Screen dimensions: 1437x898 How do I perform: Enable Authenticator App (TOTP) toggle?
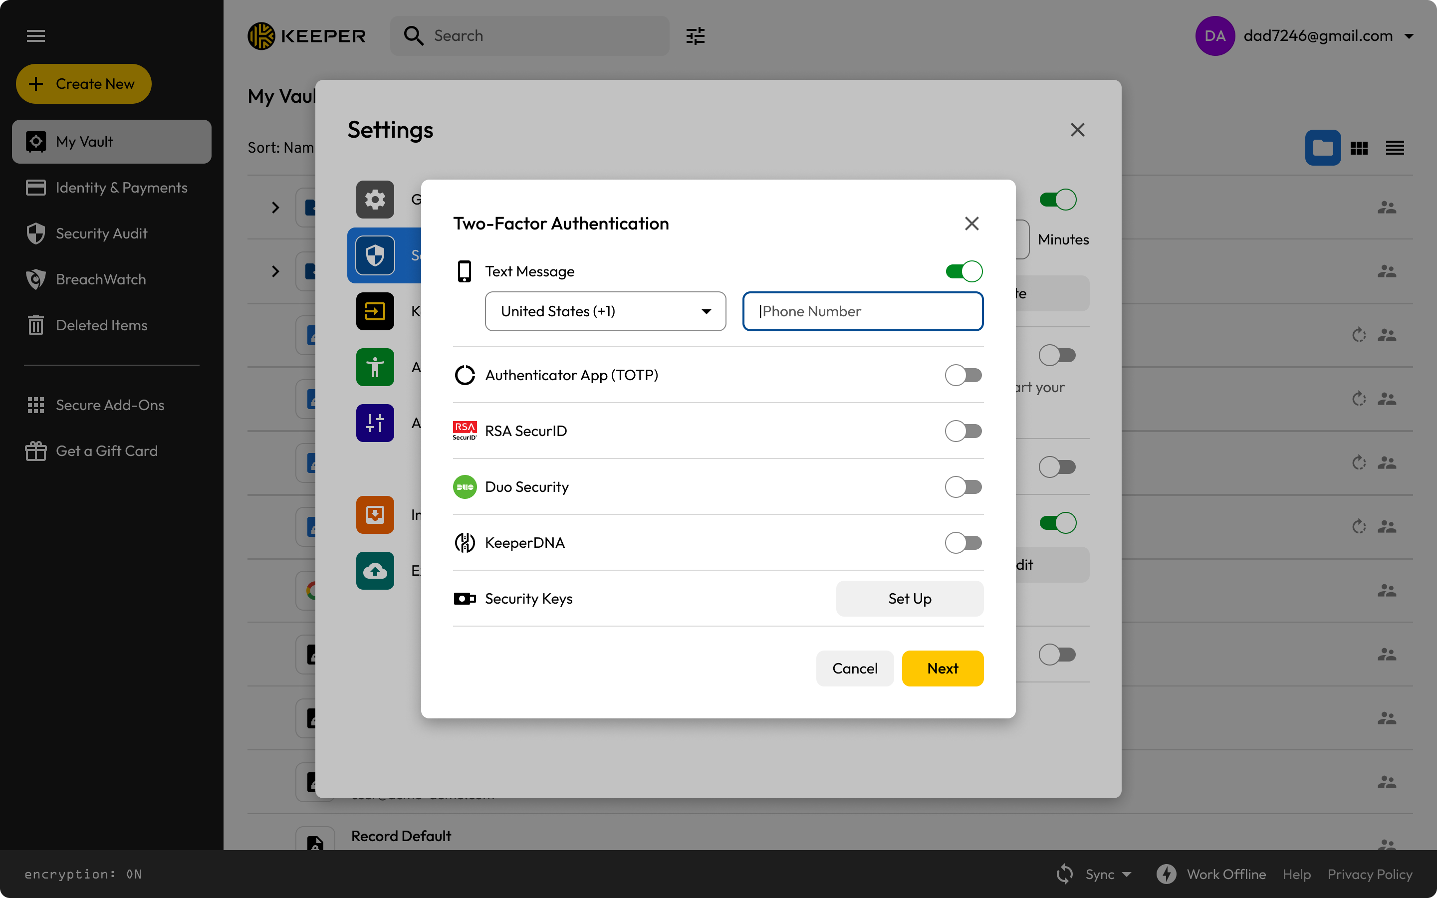point(964,375)
